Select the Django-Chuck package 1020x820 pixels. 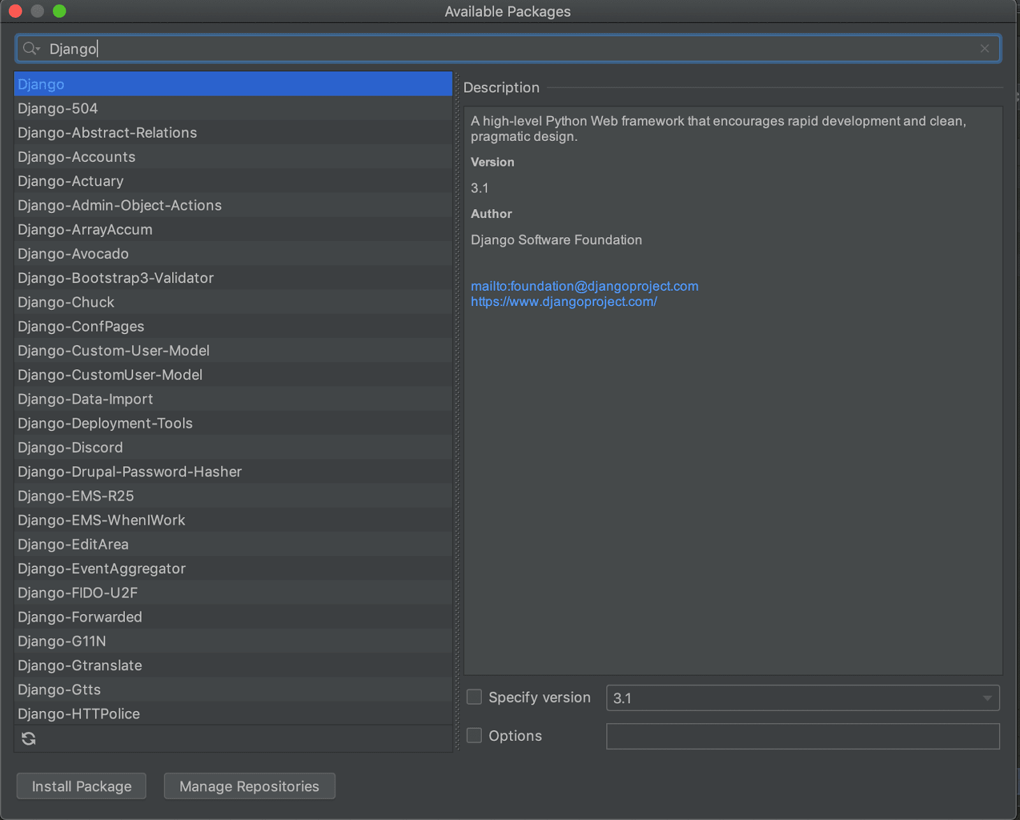pos(233,302)
